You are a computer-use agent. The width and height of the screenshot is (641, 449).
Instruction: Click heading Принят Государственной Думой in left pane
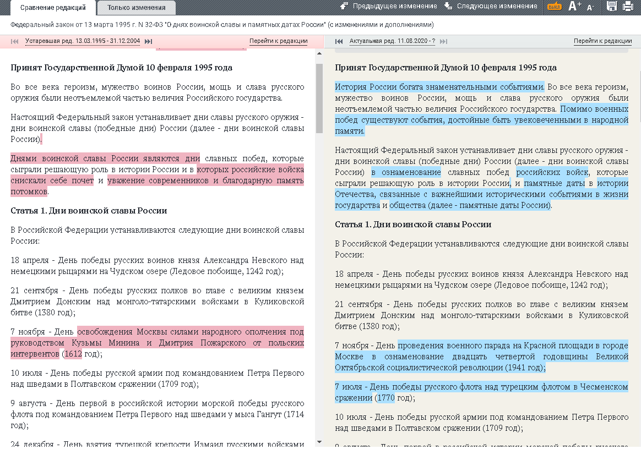click(121, 68)
